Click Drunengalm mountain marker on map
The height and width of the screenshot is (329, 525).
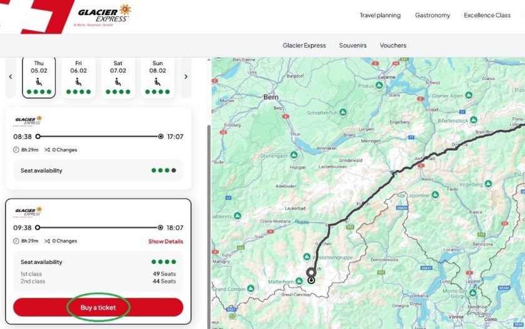pos(294,155)
